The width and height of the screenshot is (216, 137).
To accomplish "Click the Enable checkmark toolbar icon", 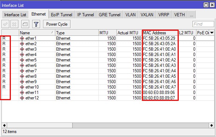I will (x=5, y=24).
